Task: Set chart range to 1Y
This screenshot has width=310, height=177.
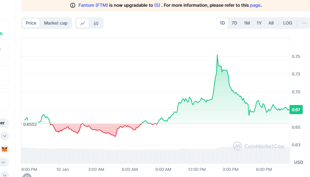Action: click(x=259, y=23)
